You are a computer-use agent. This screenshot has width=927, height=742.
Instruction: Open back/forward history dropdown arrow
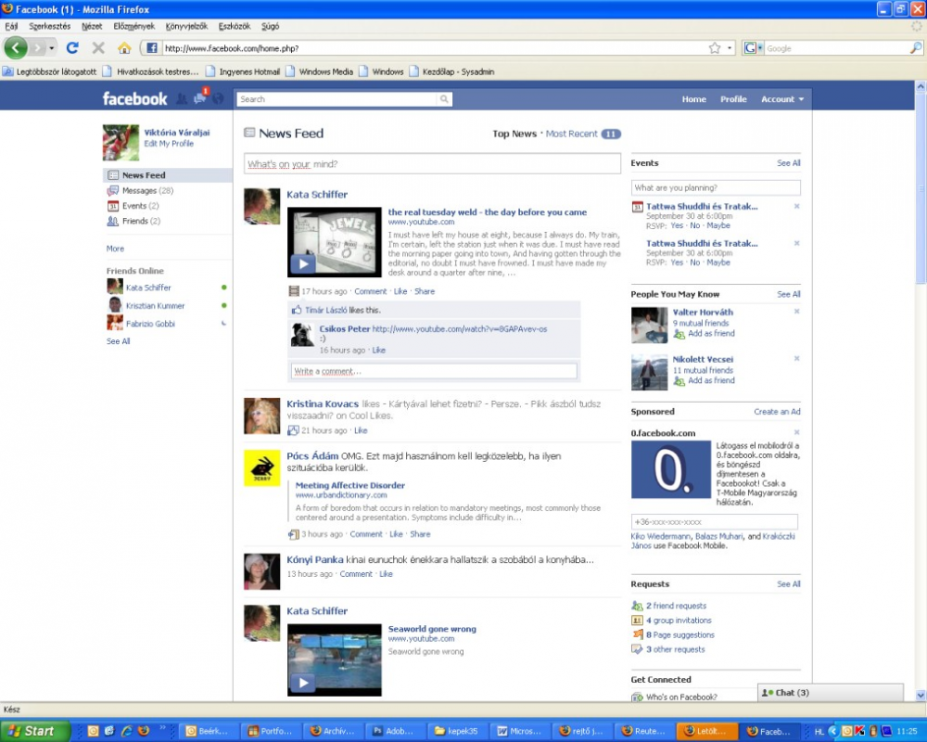coord(51,48)
